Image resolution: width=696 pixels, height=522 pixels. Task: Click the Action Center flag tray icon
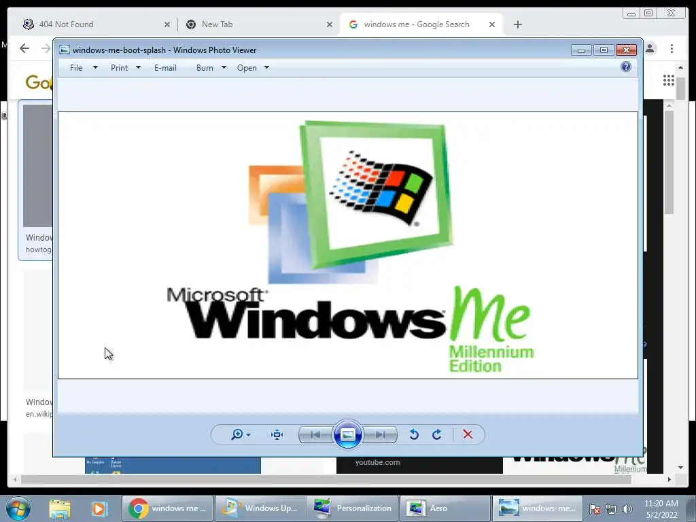(x=595, y=509)
